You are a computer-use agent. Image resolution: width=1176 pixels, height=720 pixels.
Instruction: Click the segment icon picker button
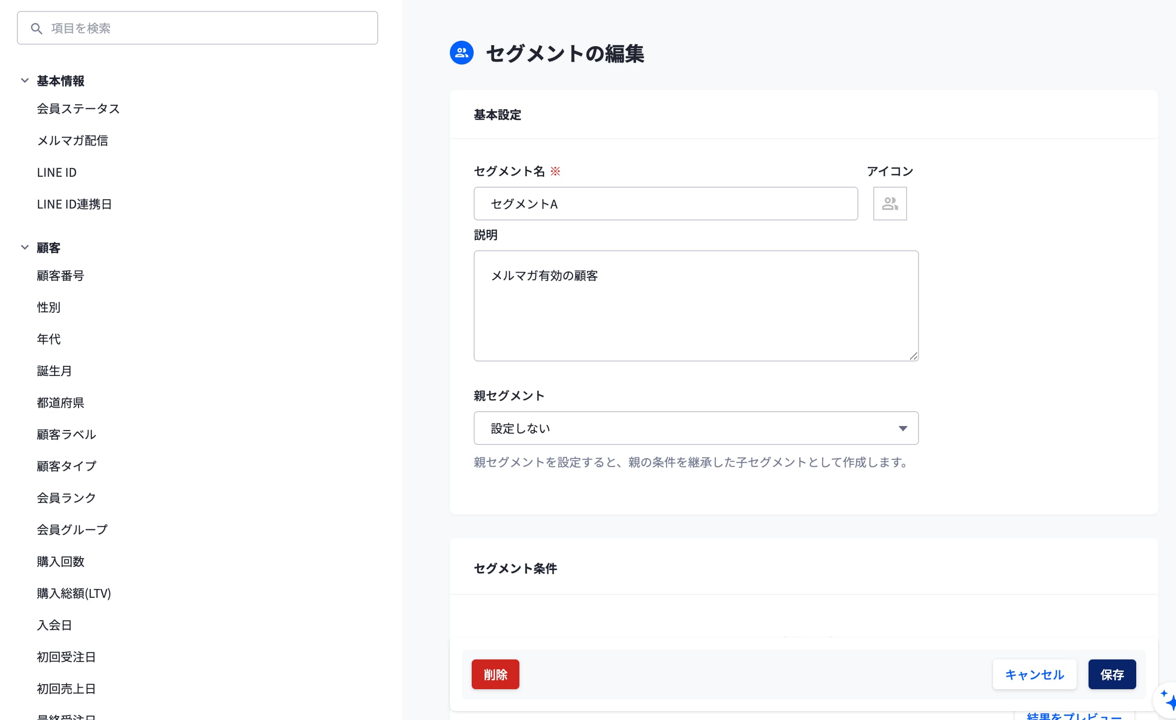pos(890,204)
